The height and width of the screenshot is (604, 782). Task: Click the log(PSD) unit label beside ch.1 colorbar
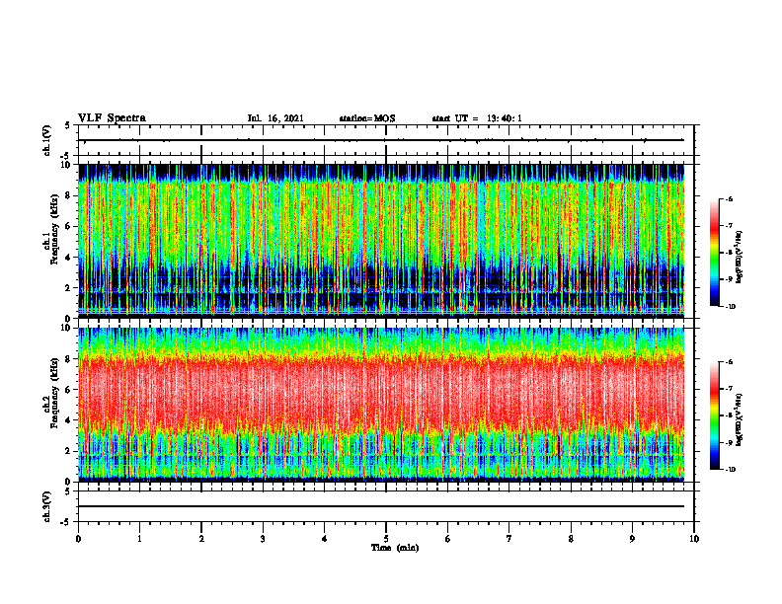tap(740, 257)
